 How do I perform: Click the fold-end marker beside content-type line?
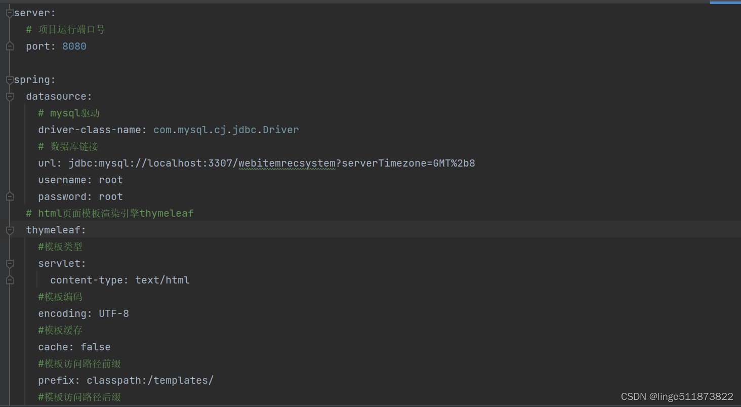tap(9, 280)
